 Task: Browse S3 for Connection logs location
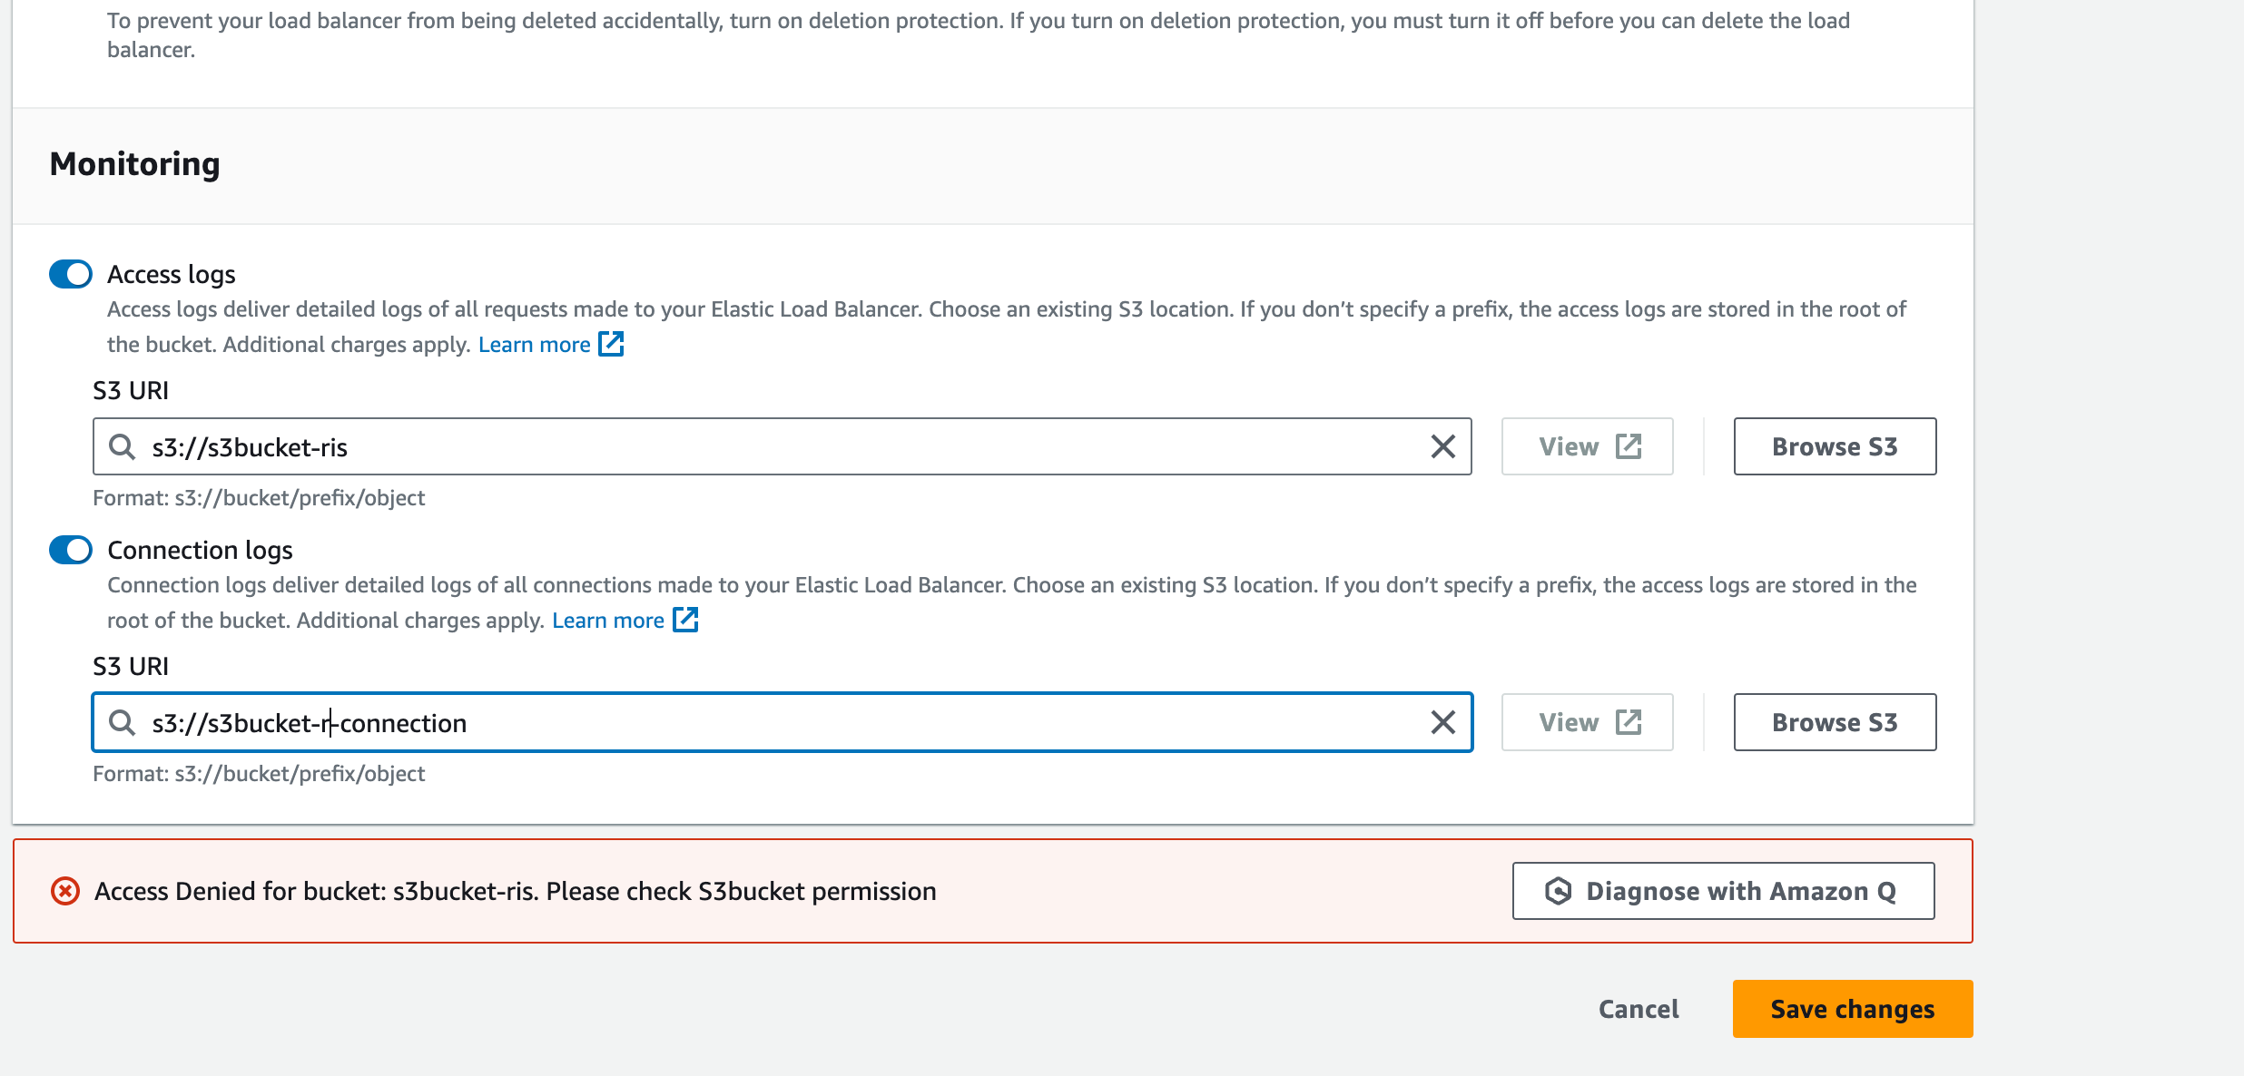[1835, 722]
